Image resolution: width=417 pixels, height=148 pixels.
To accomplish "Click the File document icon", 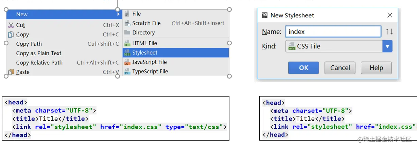I will coord(127,14).
